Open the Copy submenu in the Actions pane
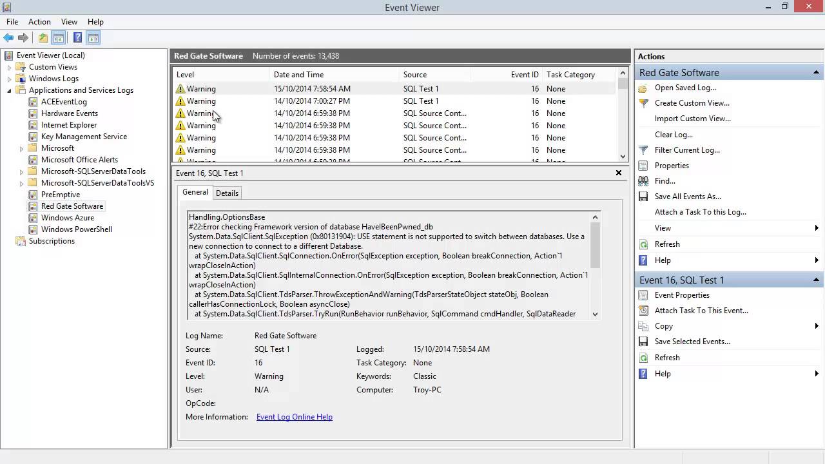 pos(729,326)
